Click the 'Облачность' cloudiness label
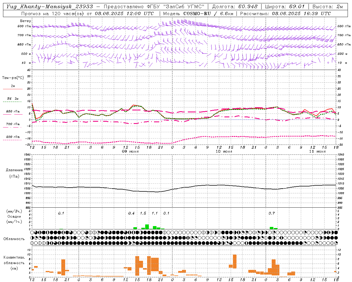This screenshot has height=282, width=352. pos(14,239)
